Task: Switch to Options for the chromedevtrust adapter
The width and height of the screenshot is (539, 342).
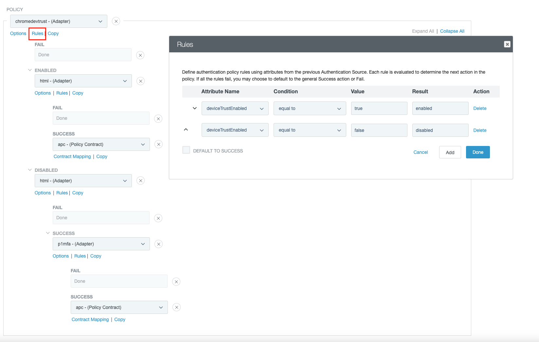Action: 18,33
